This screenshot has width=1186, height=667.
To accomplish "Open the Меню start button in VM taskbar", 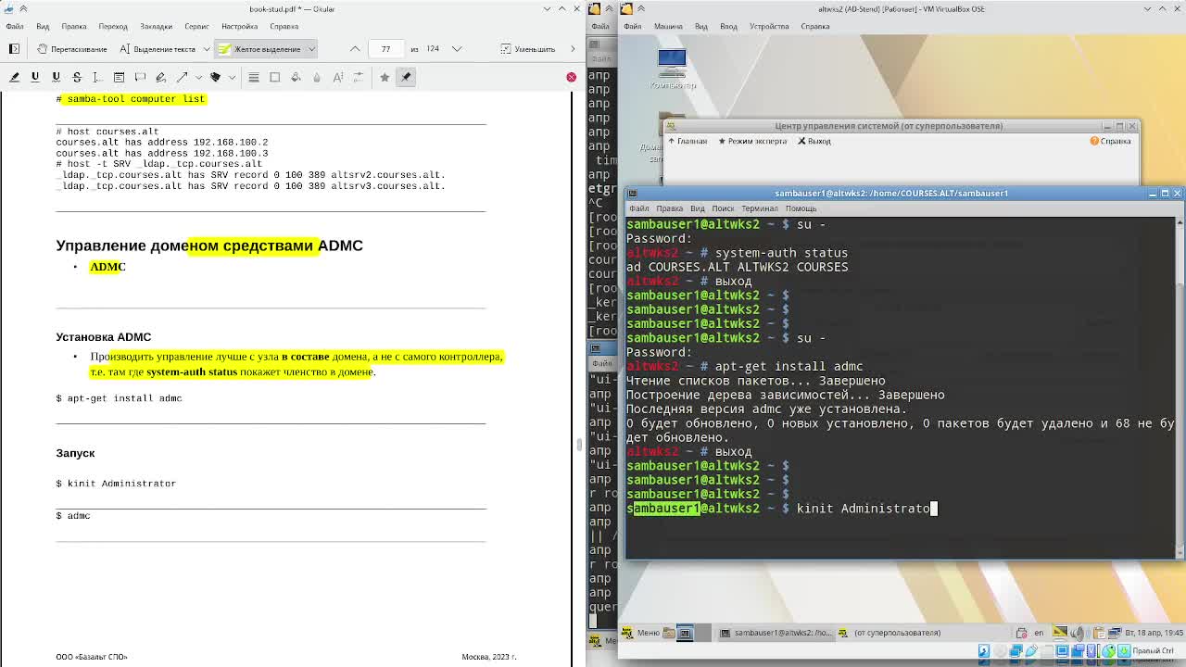I will [640, 633].
